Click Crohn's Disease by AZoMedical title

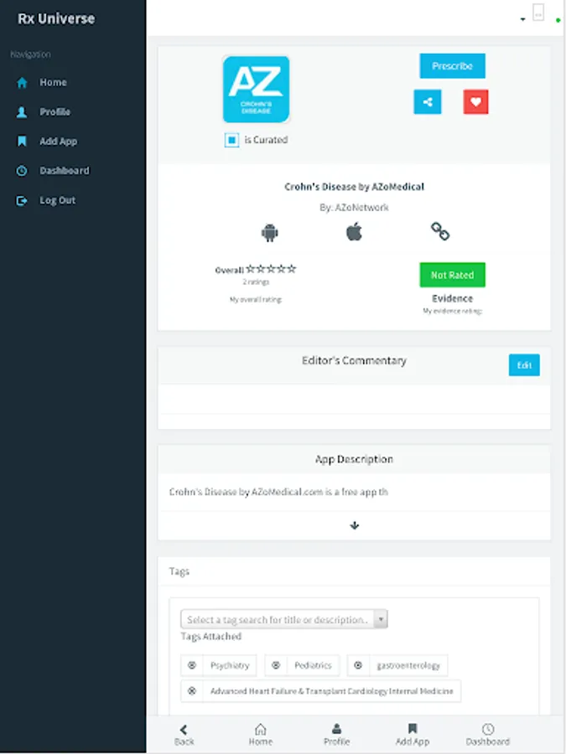click(x=354, y=187)
